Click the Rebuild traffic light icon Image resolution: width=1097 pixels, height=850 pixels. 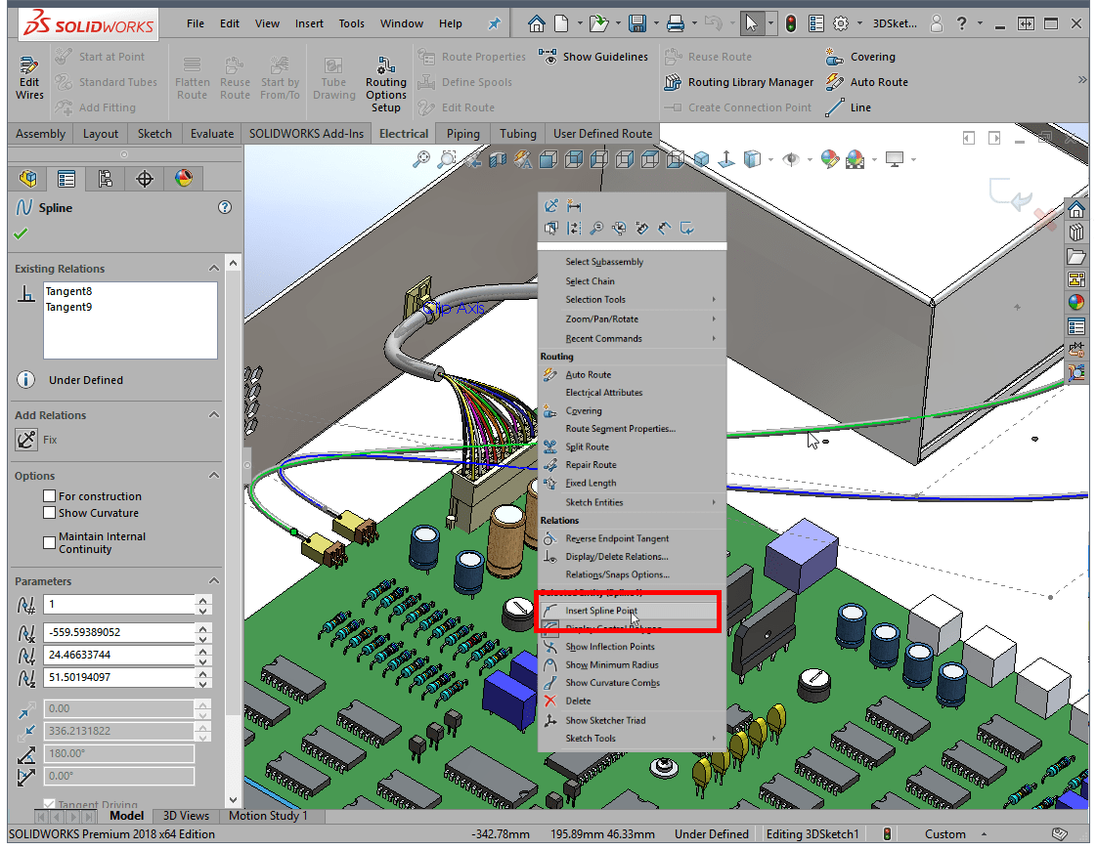click(x=791, y=23)
